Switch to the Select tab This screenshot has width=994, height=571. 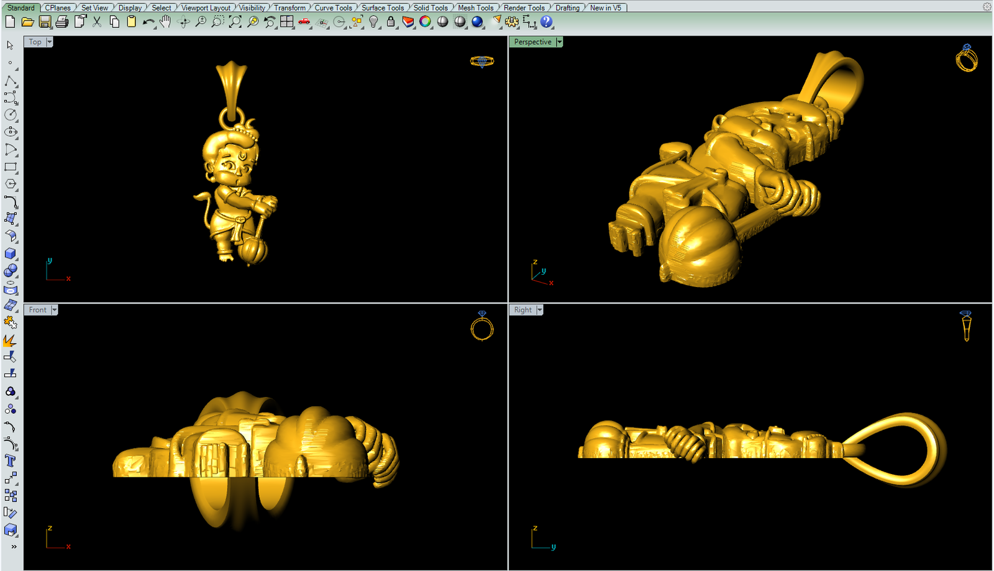click(x=162, y=7)
